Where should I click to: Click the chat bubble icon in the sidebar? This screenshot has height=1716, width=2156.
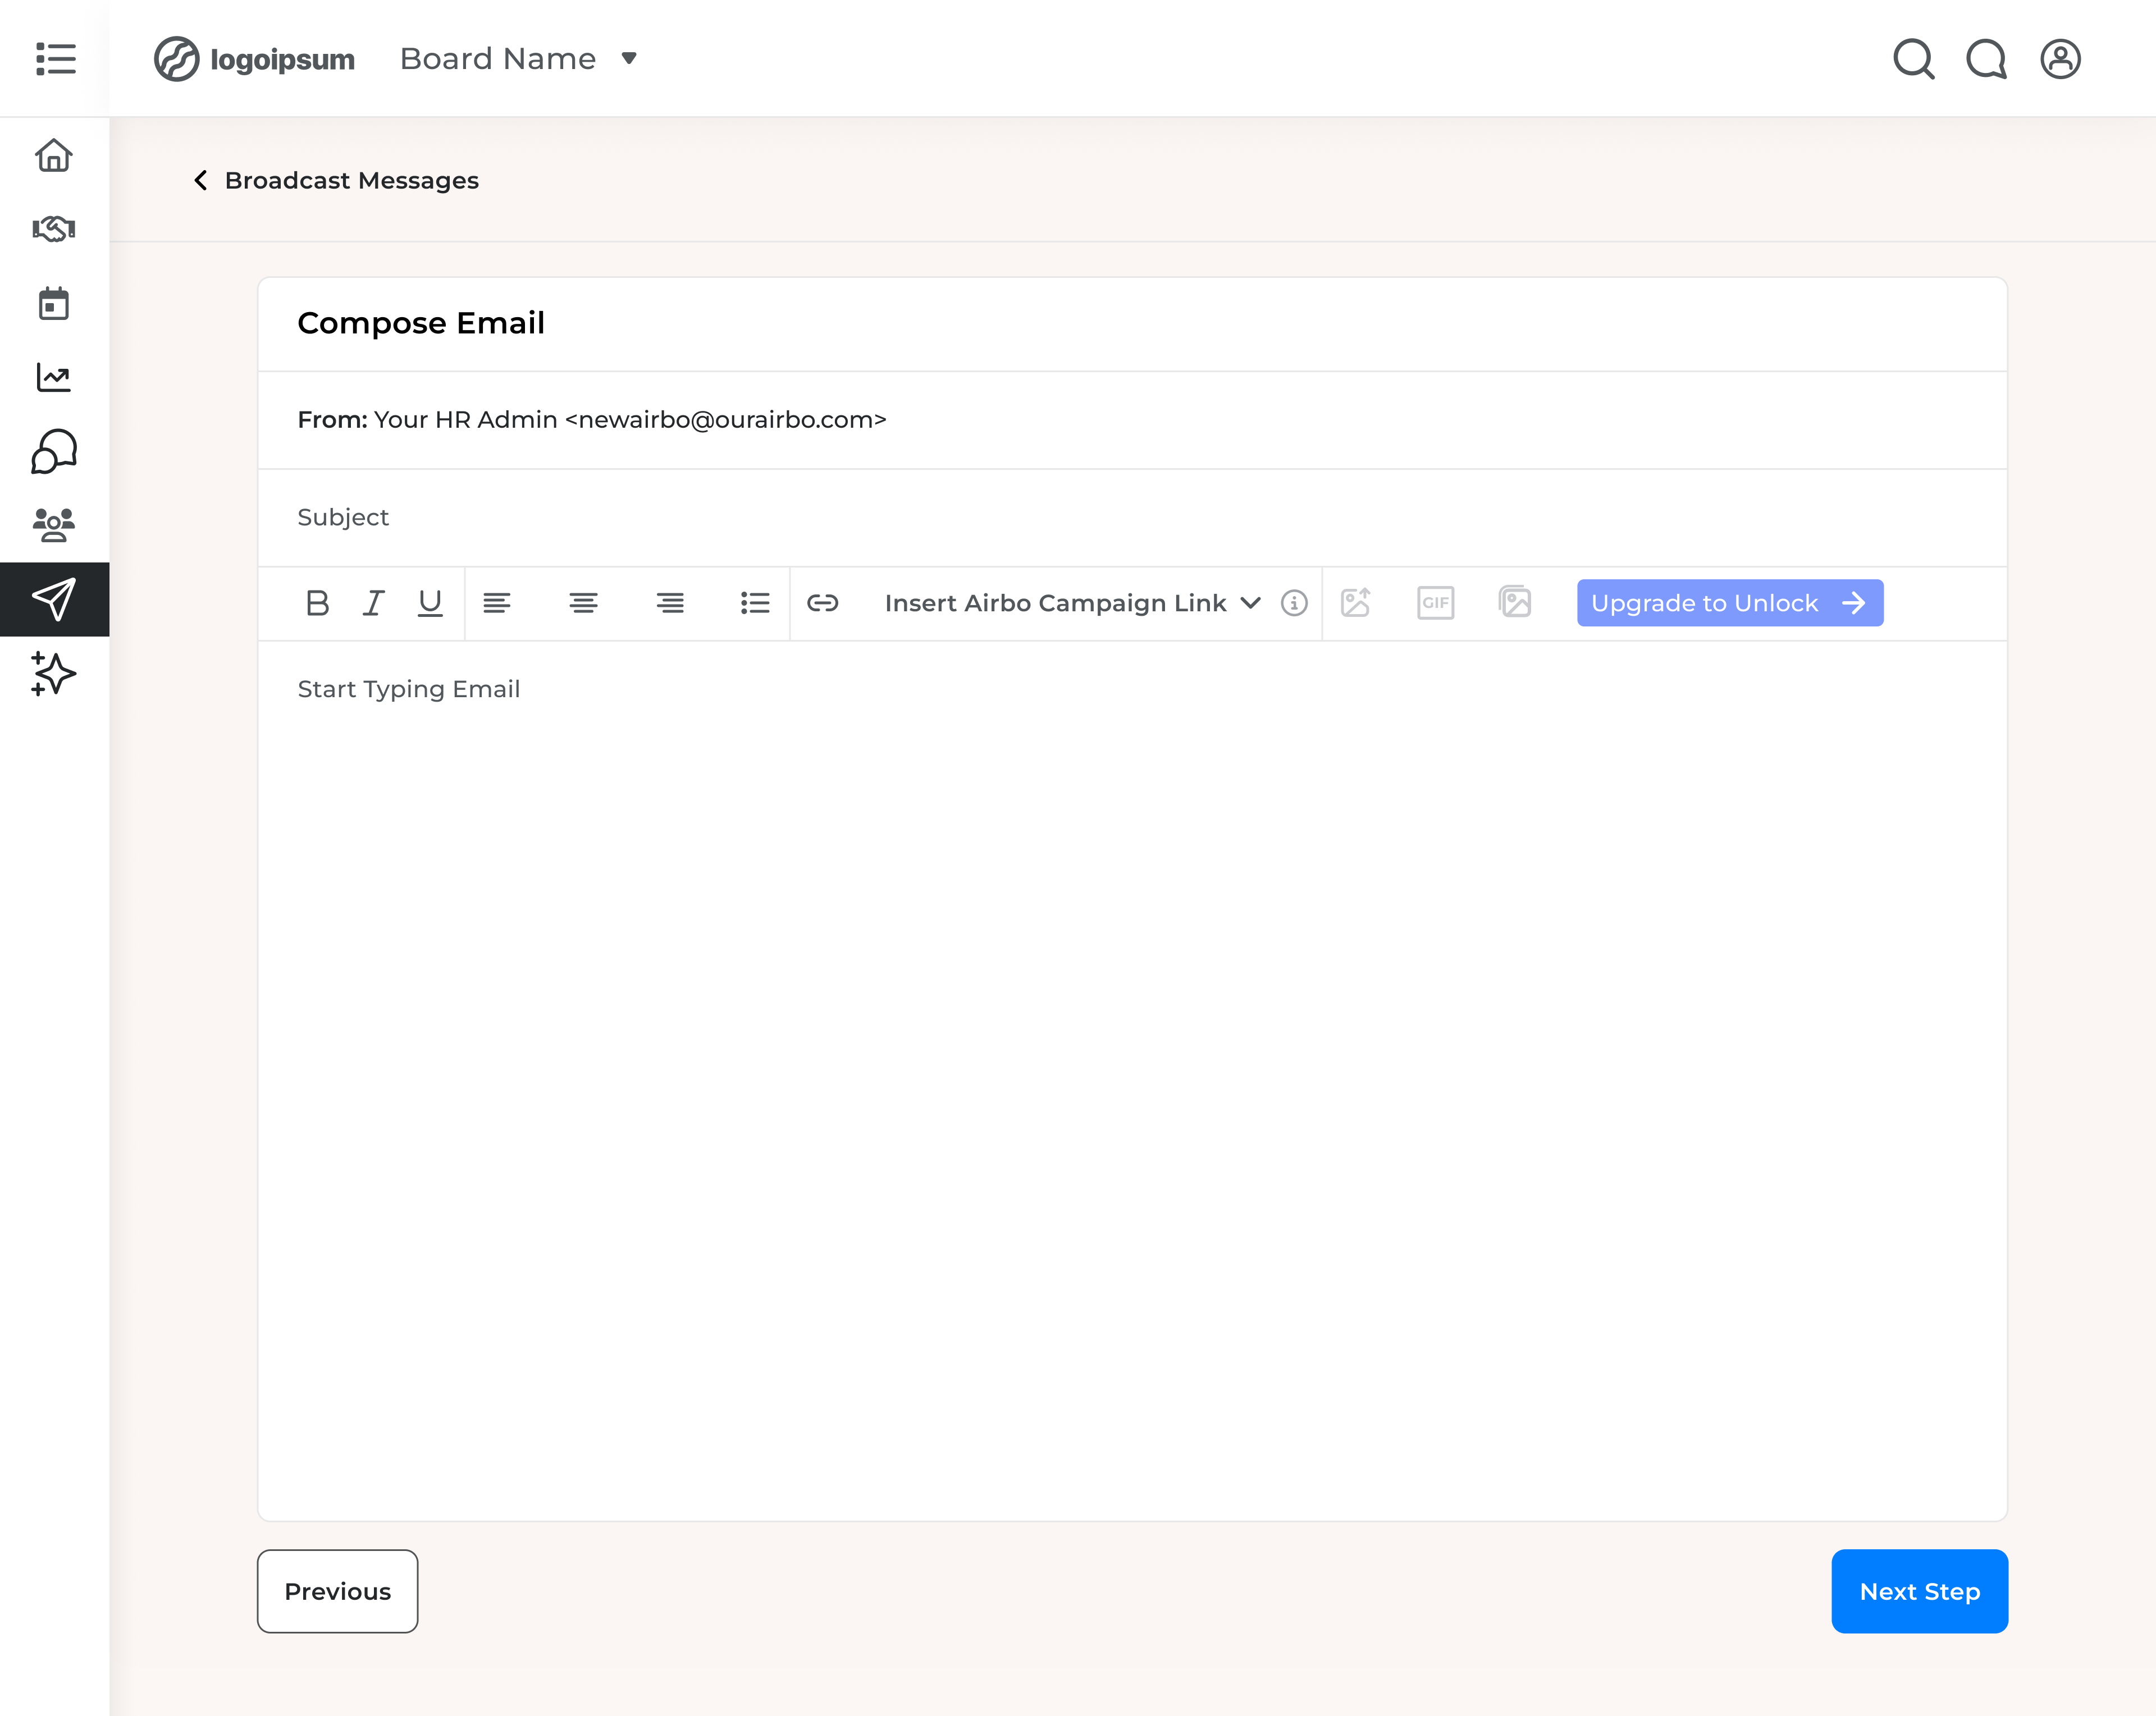pos(54,452)
